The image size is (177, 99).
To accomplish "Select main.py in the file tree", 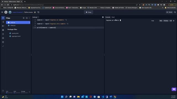I will (18, 23).
